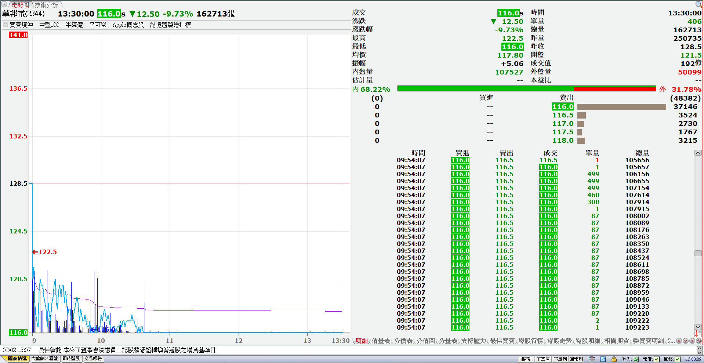Open the round dropdown left of 走勢圖 tab

(x=4, y=5)
